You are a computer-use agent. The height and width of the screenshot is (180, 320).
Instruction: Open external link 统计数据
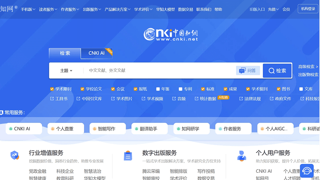205,99
